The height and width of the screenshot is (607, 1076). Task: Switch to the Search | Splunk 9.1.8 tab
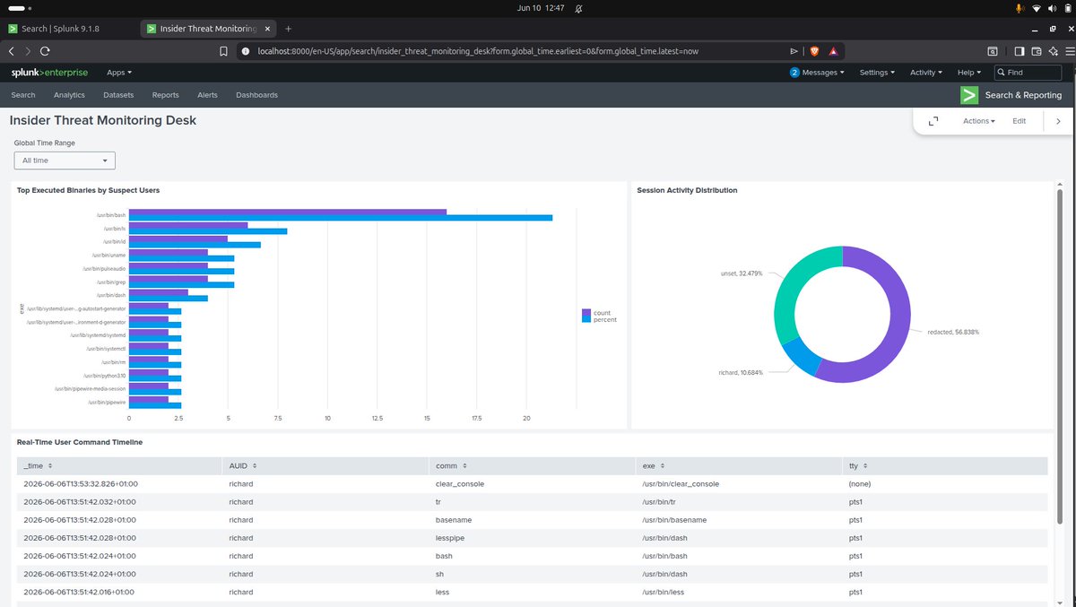click(68, 29)
